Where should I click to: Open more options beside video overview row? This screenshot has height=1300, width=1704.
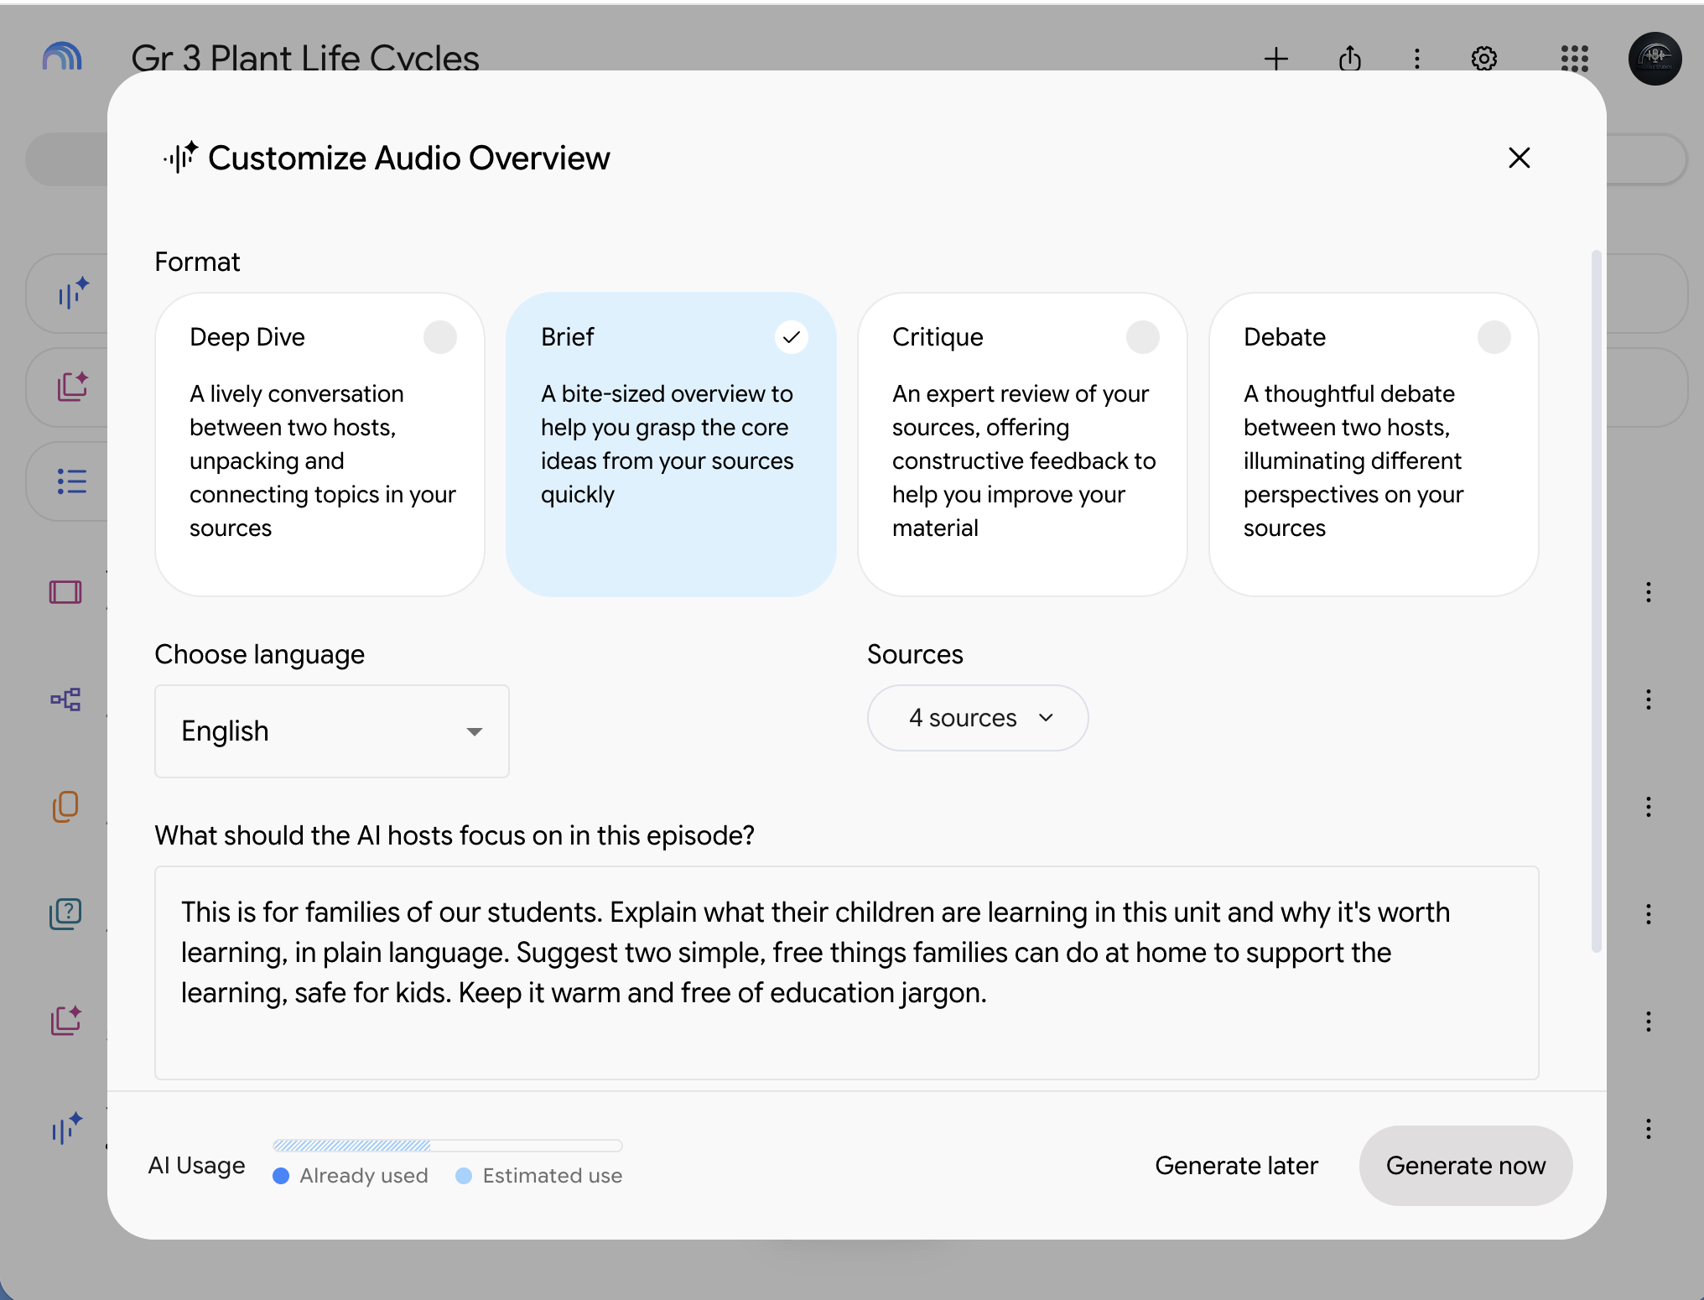[x=1648, y=592]
